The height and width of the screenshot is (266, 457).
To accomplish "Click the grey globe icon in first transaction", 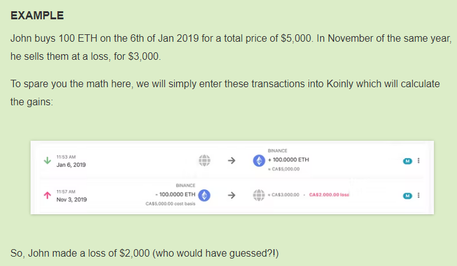I will click(x=204, y=161).
